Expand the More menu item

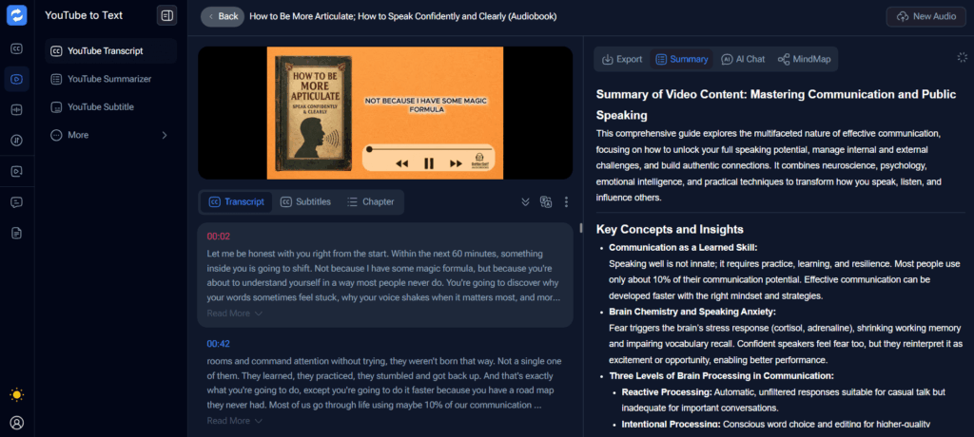(x=110, y=135)
